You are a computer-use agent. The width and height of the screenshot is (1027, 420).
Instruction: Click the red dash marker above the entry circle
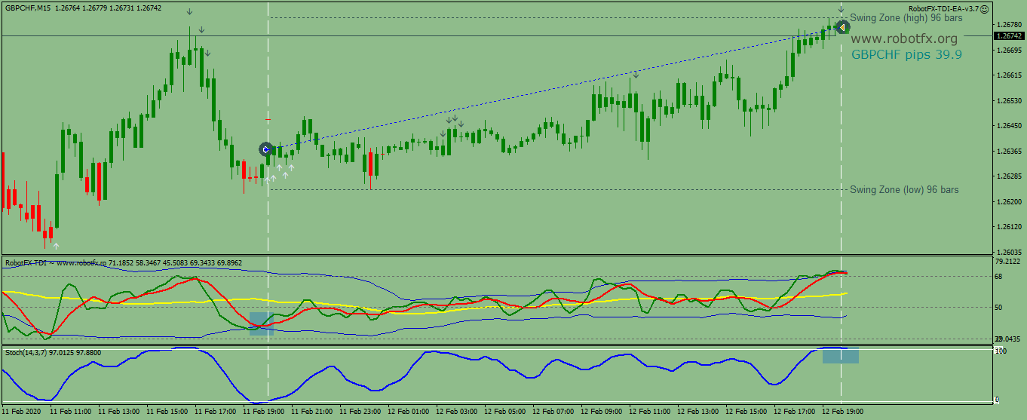268,119
